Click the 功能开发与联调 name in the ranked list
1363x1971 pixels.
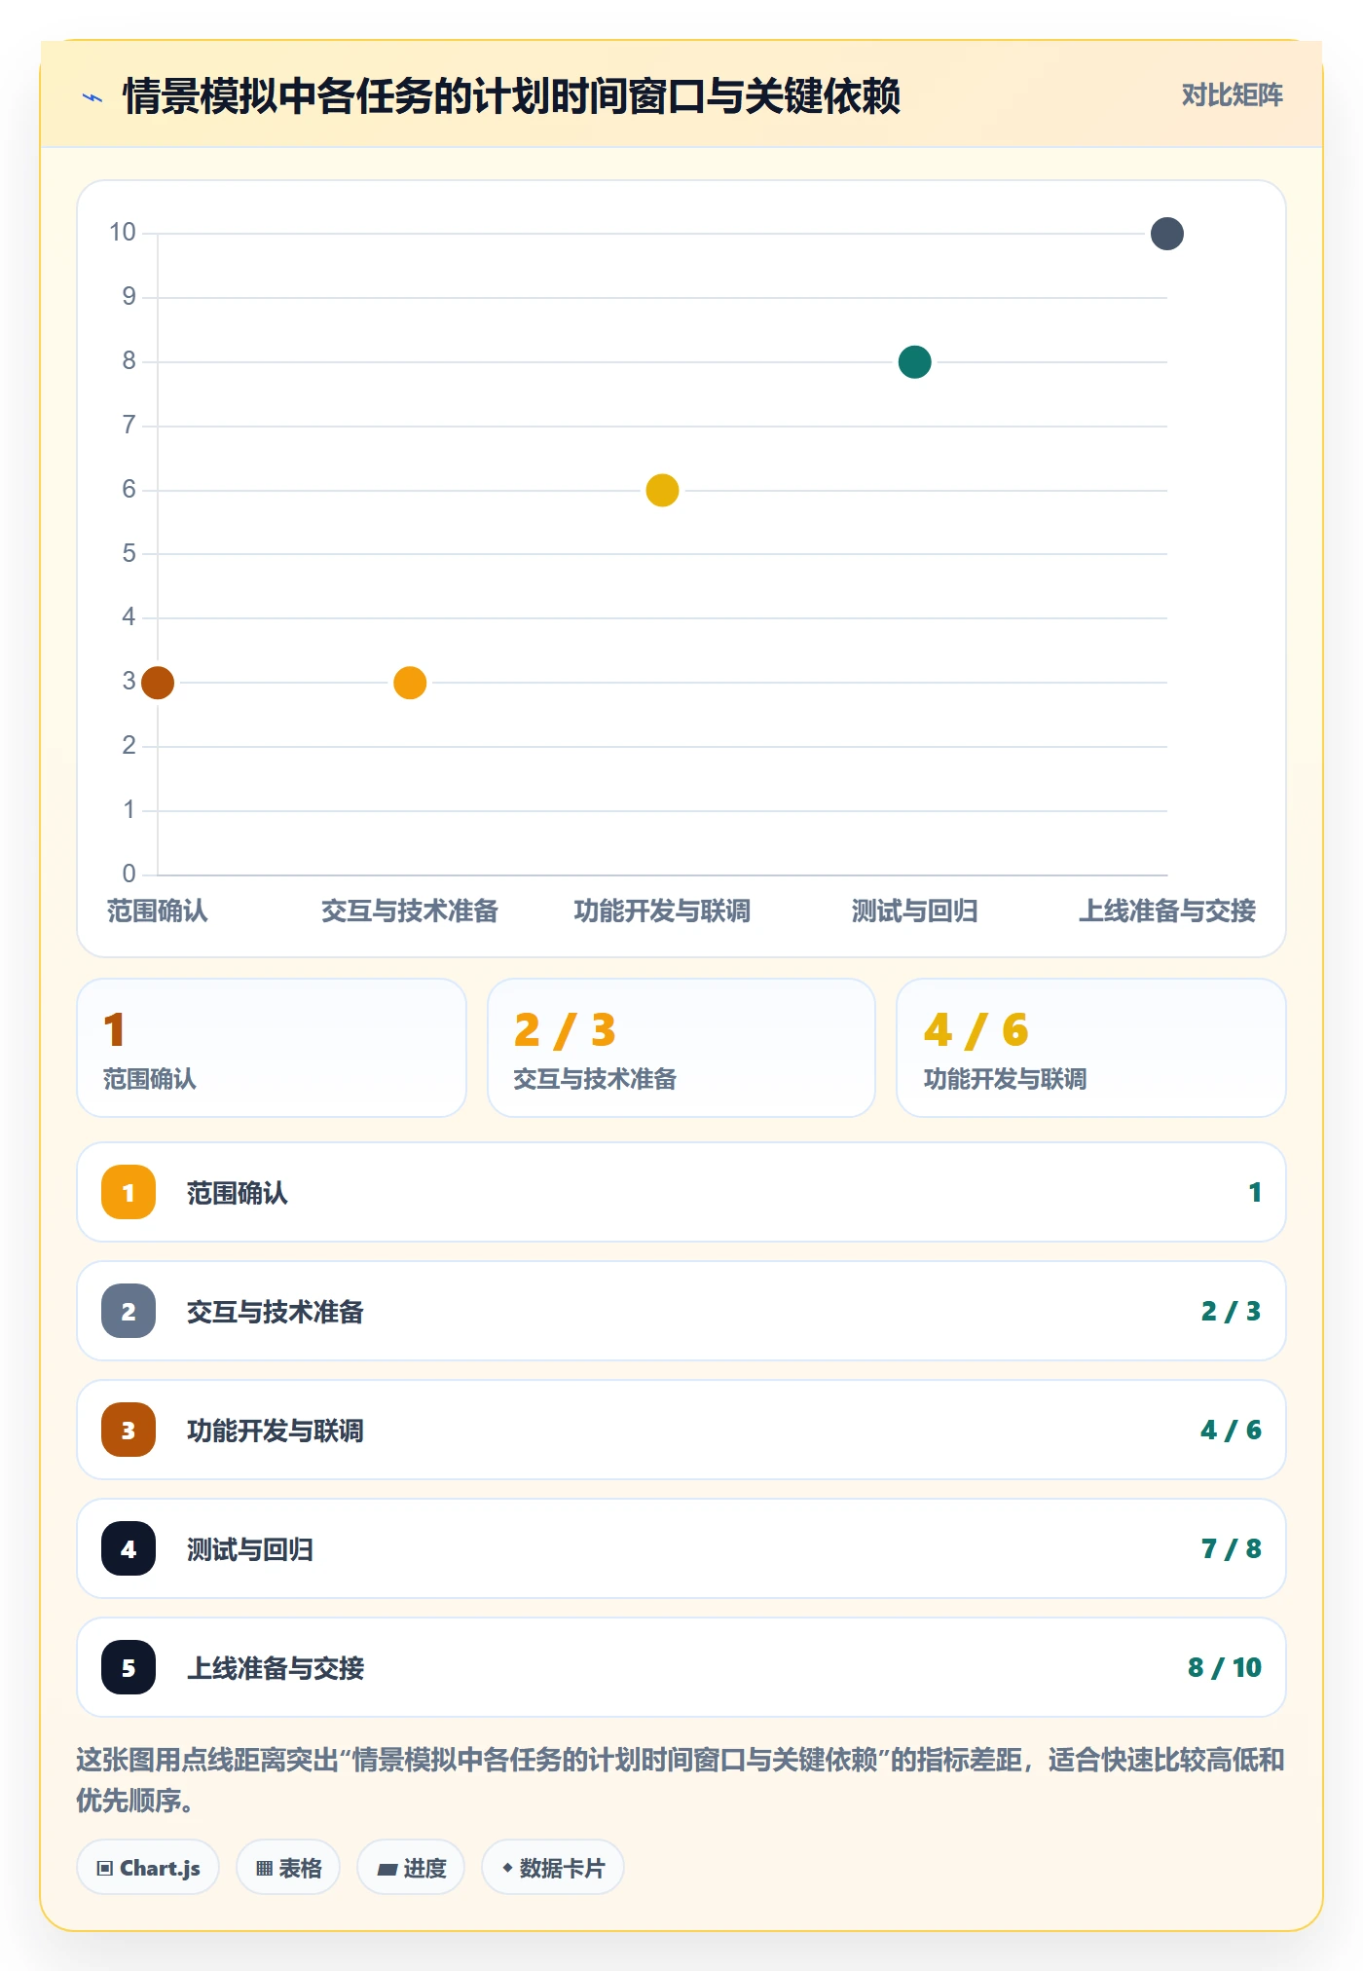[276, 1431]
